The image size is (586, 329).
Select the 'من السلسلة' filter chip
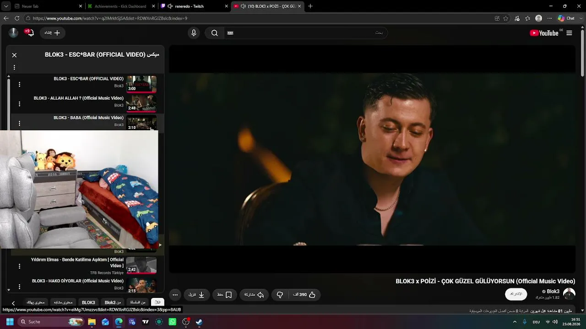137,302
